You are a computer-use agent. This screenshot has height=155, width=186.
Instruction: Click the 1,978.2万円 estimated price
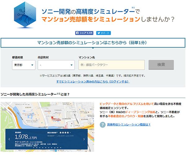(x=26, y=137)
